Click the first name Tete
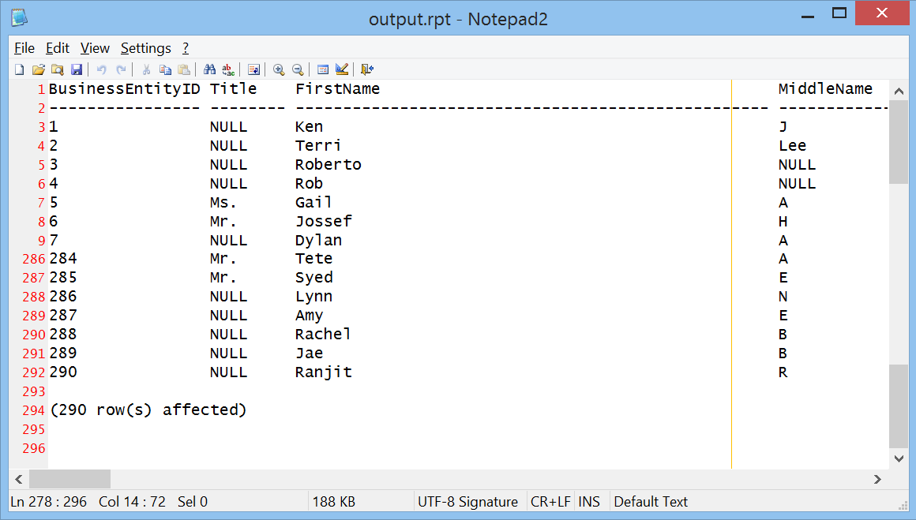Screen dimensions: 916x520 (x=313, y=259)
